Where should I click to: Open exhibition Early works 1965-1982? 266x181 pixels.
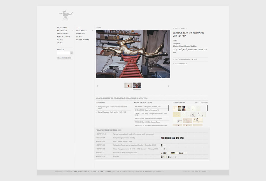(x=112, y=112)
